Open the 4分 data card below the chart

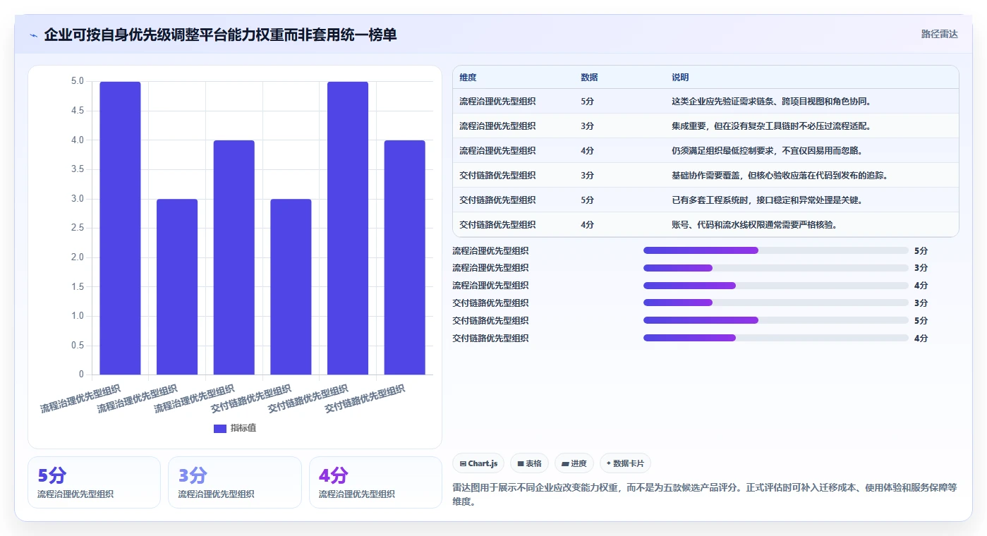pyautogui.click(x=375, y=482)
